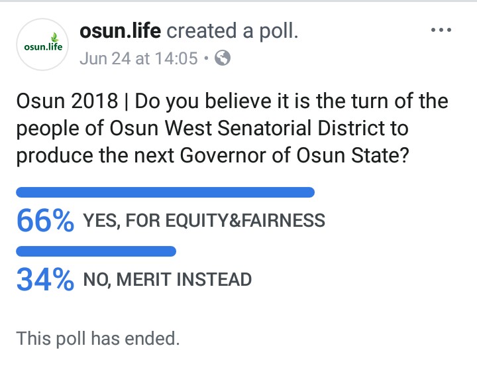Viewport: 477px width, 366px height.
Task: Click the 66% percentage figure
Action: pyautogui.click(x=45, y=220)
